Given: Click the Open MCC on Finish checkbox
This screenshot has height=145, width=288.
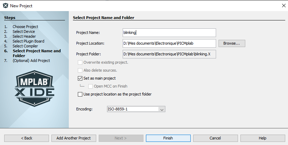Looking at the screenshot, I should (x=90, y=86).
